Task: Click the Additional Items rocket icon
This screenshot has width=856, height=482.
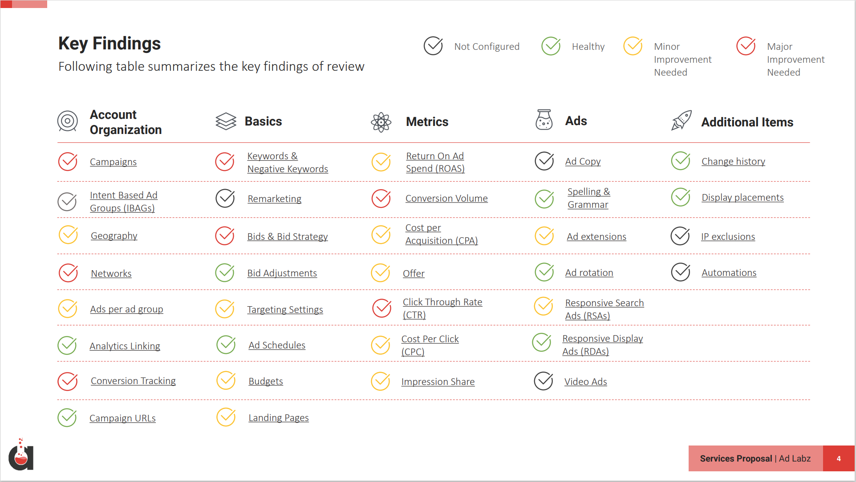Action: (x=682, y=120)
